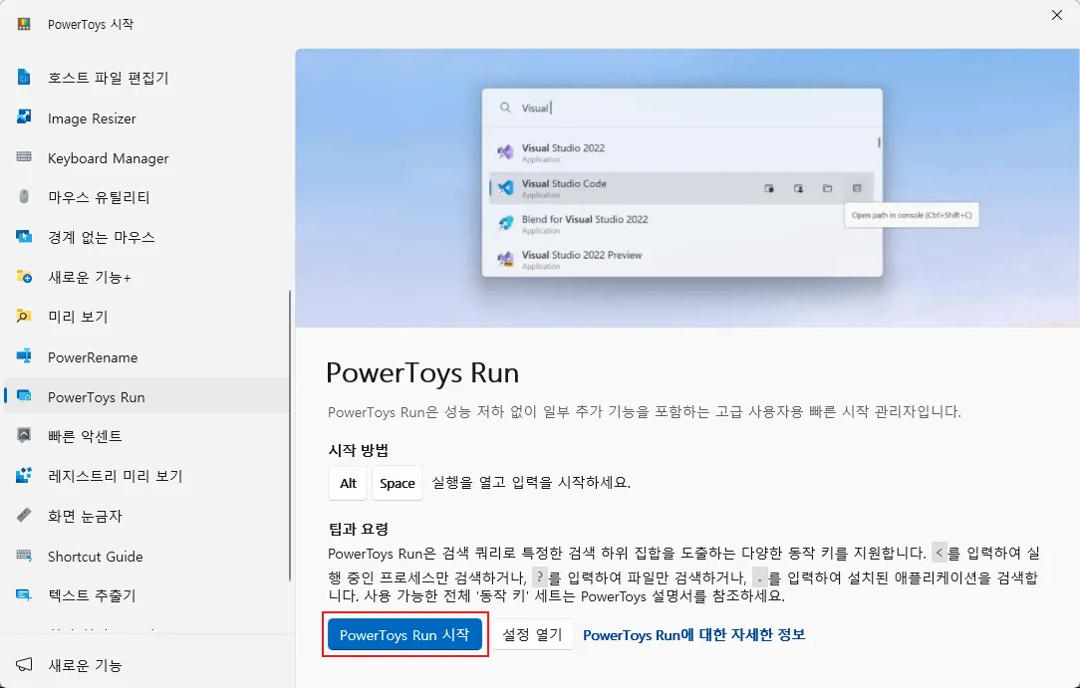
Task: Select Image Resizer in sidebar
Action: tap(146, 118)
